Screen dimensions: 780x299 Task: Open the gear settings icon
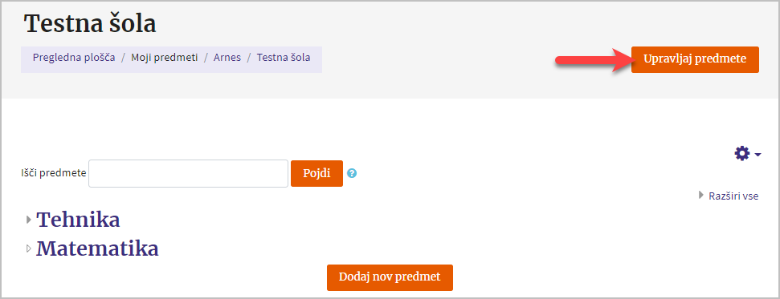[x=742, y=153]
